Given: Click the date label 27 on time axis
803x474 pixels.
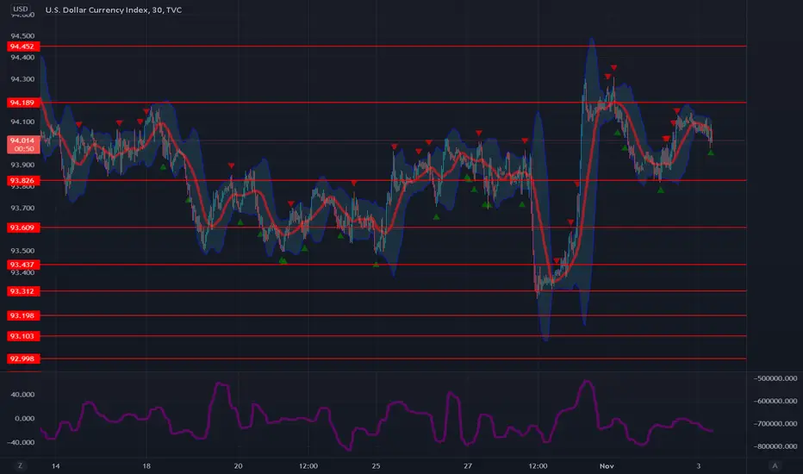Looking at the screenshot, I should click(x=468, y=465).
